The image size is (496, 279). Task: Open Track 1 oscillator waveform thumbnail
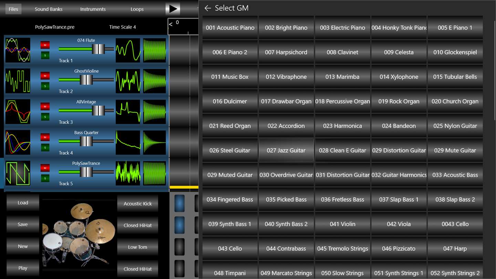(18, 50)
